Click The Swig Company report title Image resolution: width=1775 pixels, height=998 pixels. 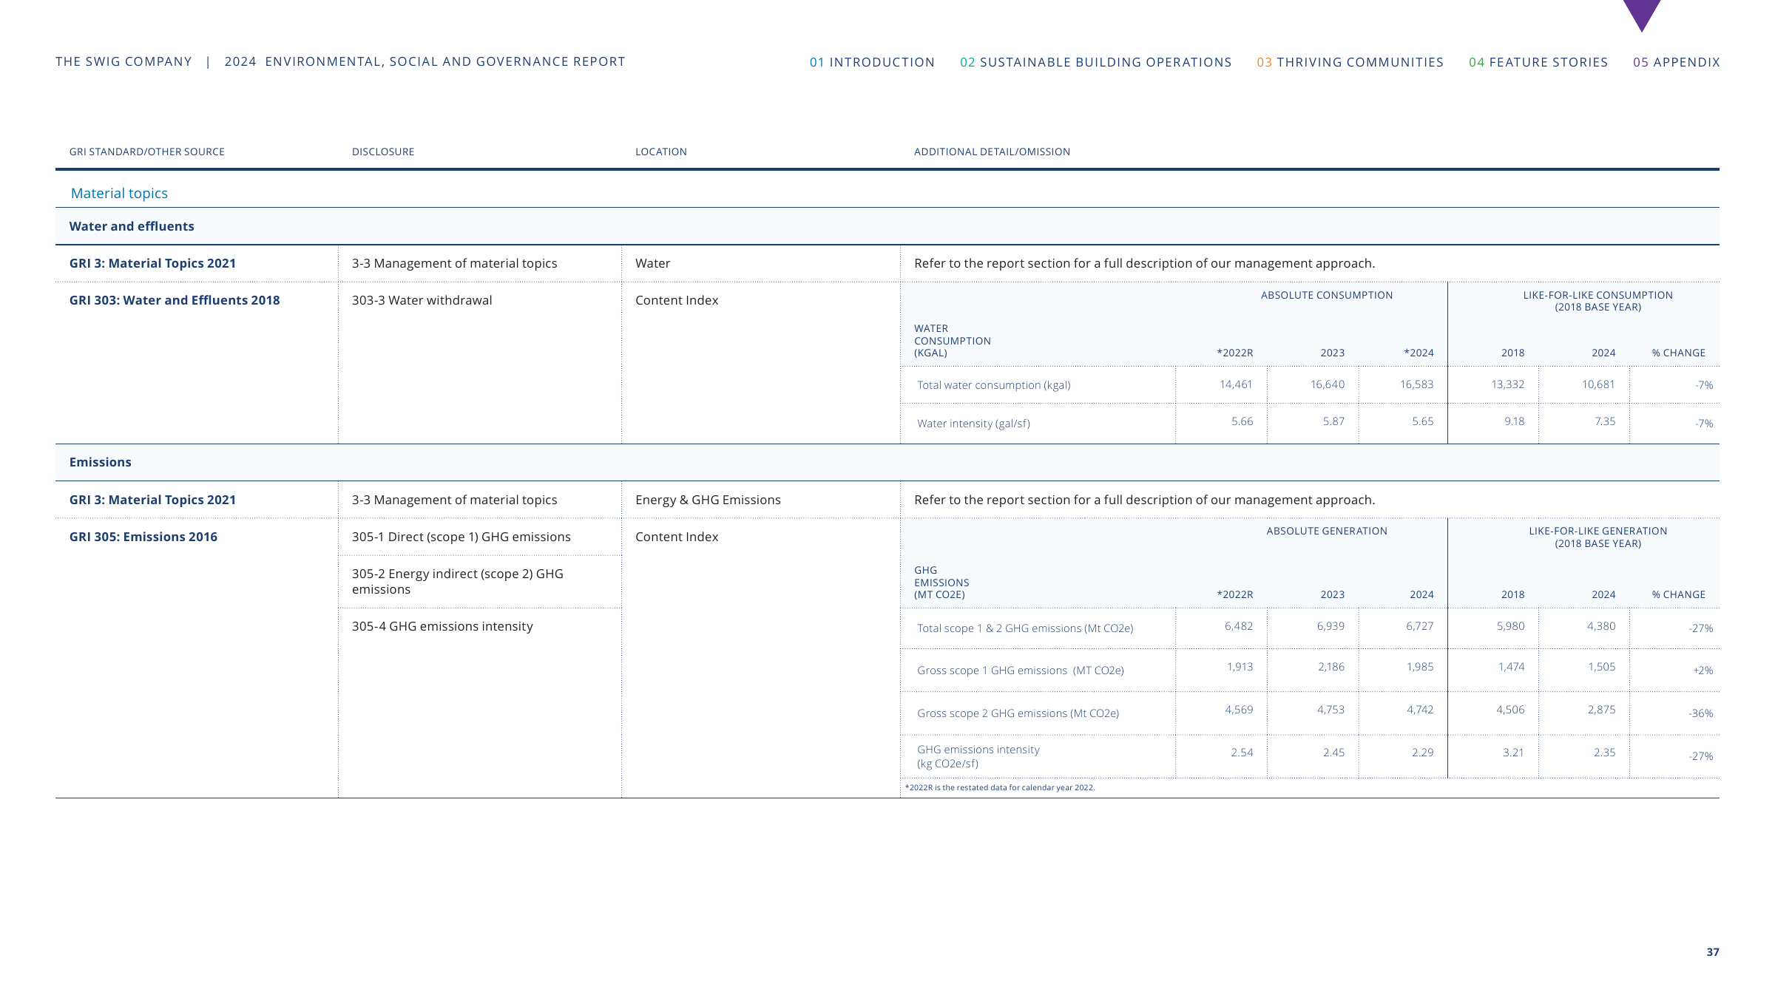(x=340, y=61)
